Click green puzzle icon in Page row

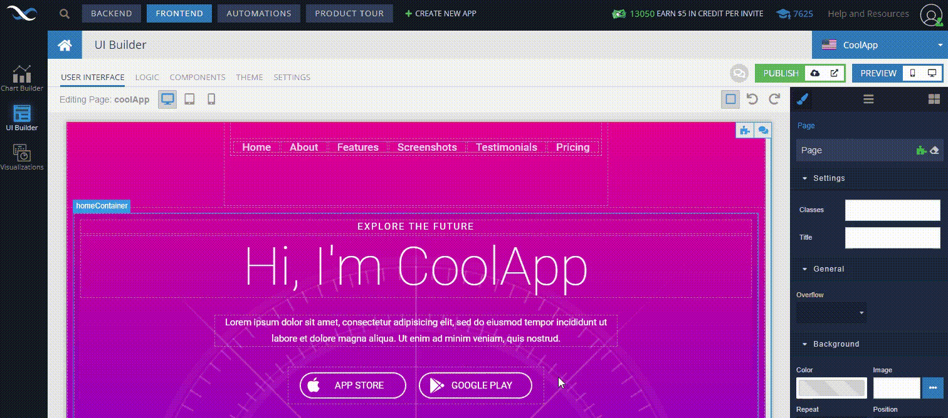point(920,150)
